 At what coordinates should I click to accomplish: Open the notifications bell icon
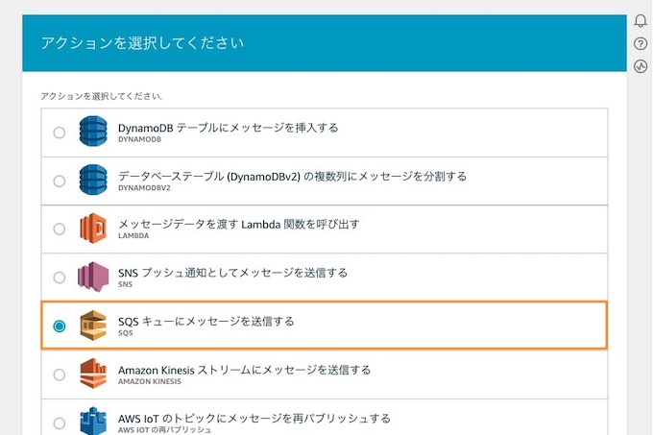pyautogui.click(x=641, y=20)
